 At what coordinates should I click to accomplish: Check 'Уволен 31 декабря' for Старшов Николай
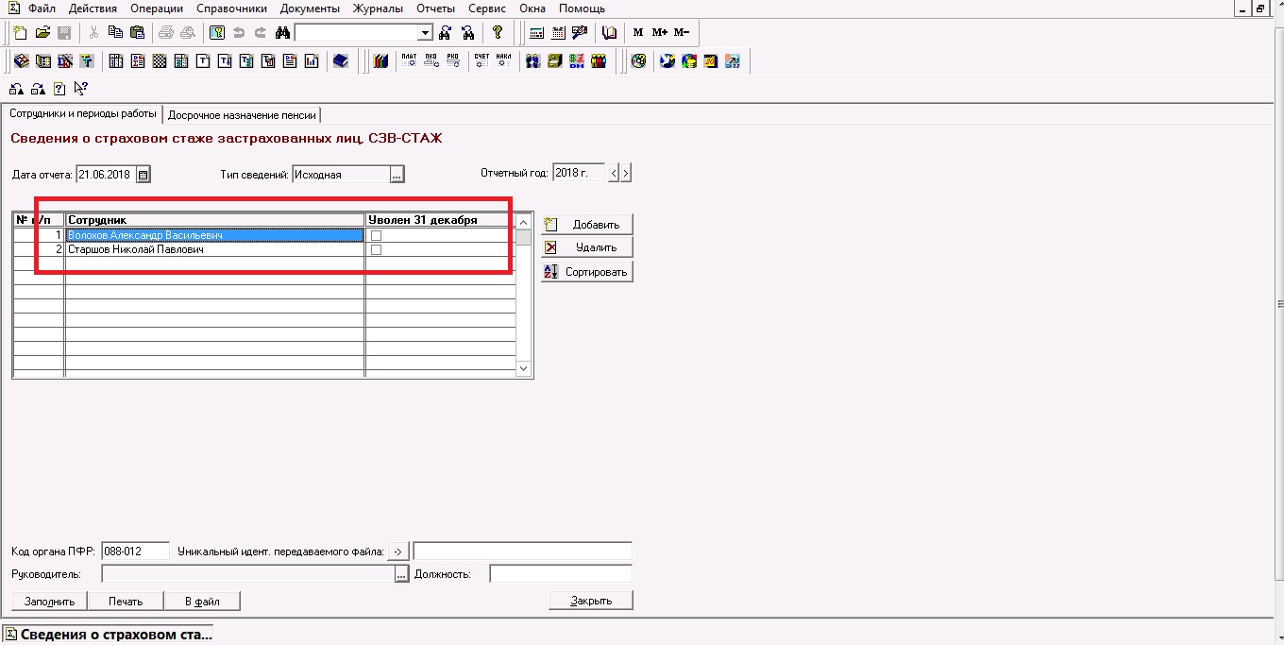tap(376, 250)
